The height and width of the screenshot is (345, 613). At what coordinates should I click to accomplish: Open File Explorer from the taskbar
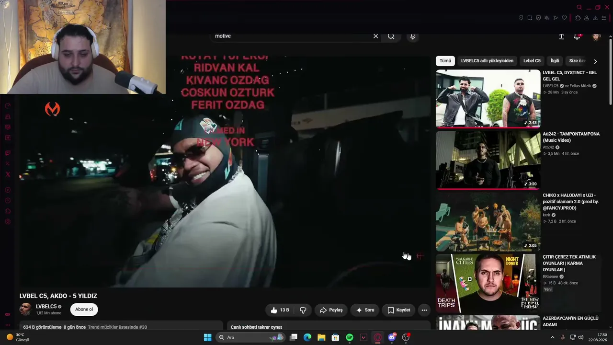click(x=321, y=337)
